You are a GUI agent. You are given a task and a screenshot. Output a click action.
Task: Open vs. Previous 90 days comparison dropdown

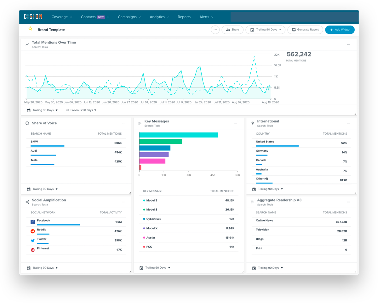81,110
